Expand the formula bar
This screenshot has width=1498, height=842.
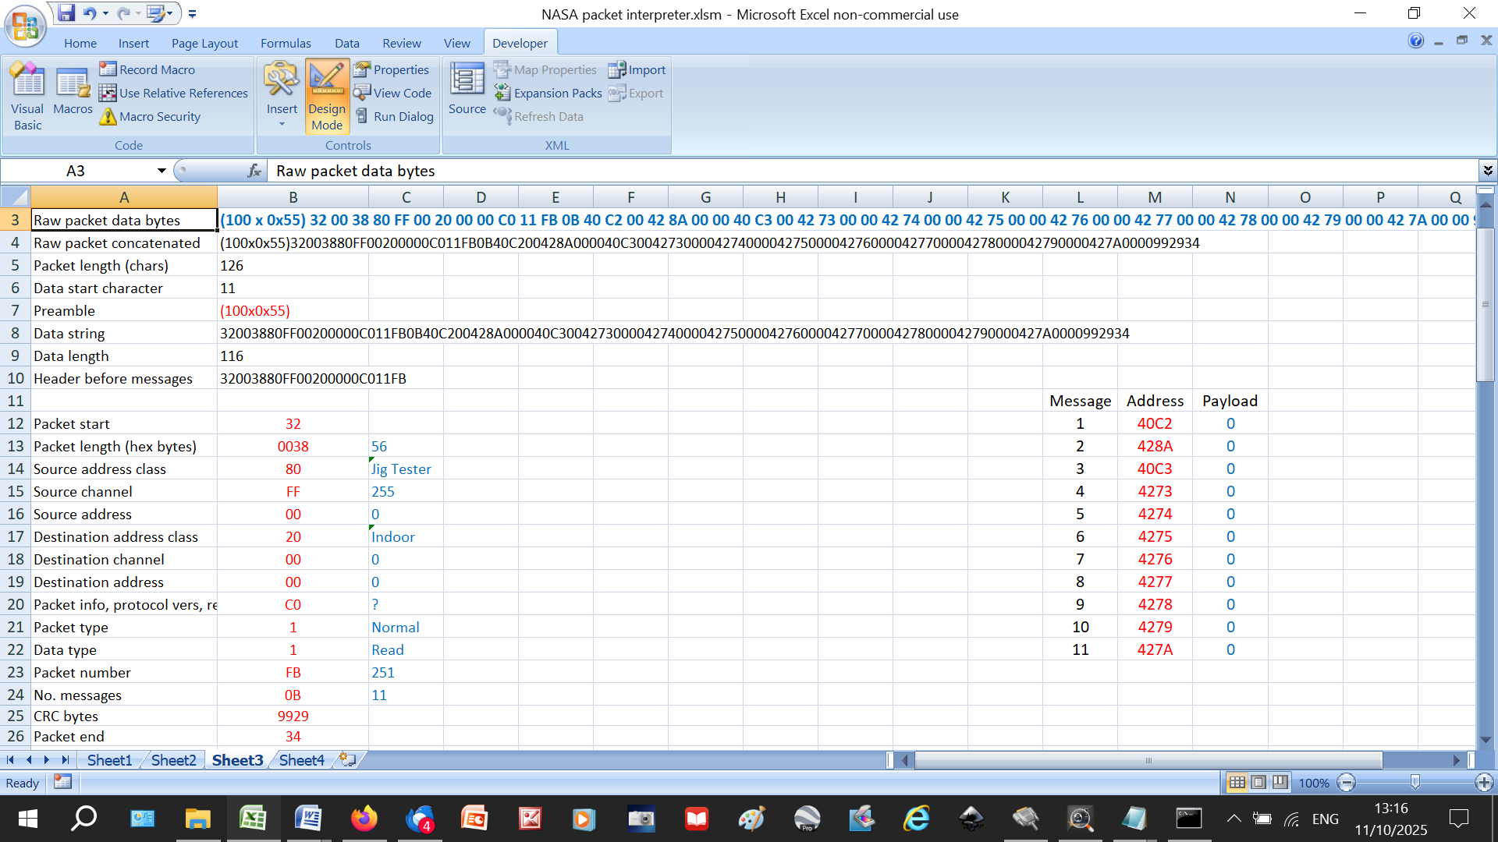point(1488,171)
